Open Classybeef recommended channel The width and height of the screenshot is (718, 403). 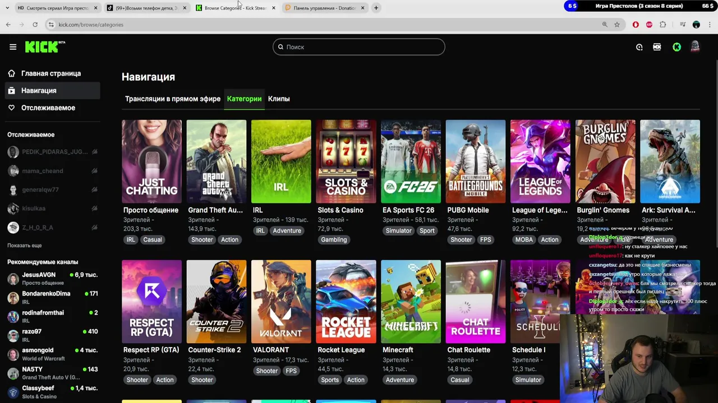click(x=53, y=392)
